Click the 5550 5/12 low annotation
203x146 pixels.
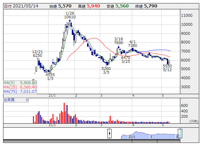(167, 68)
